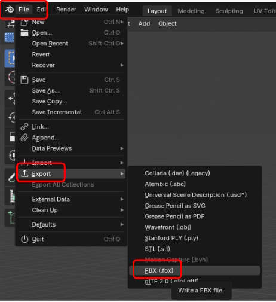Screen dimensions: 276x302
Task: Choose Quit from the File menu
Action: 71,239
